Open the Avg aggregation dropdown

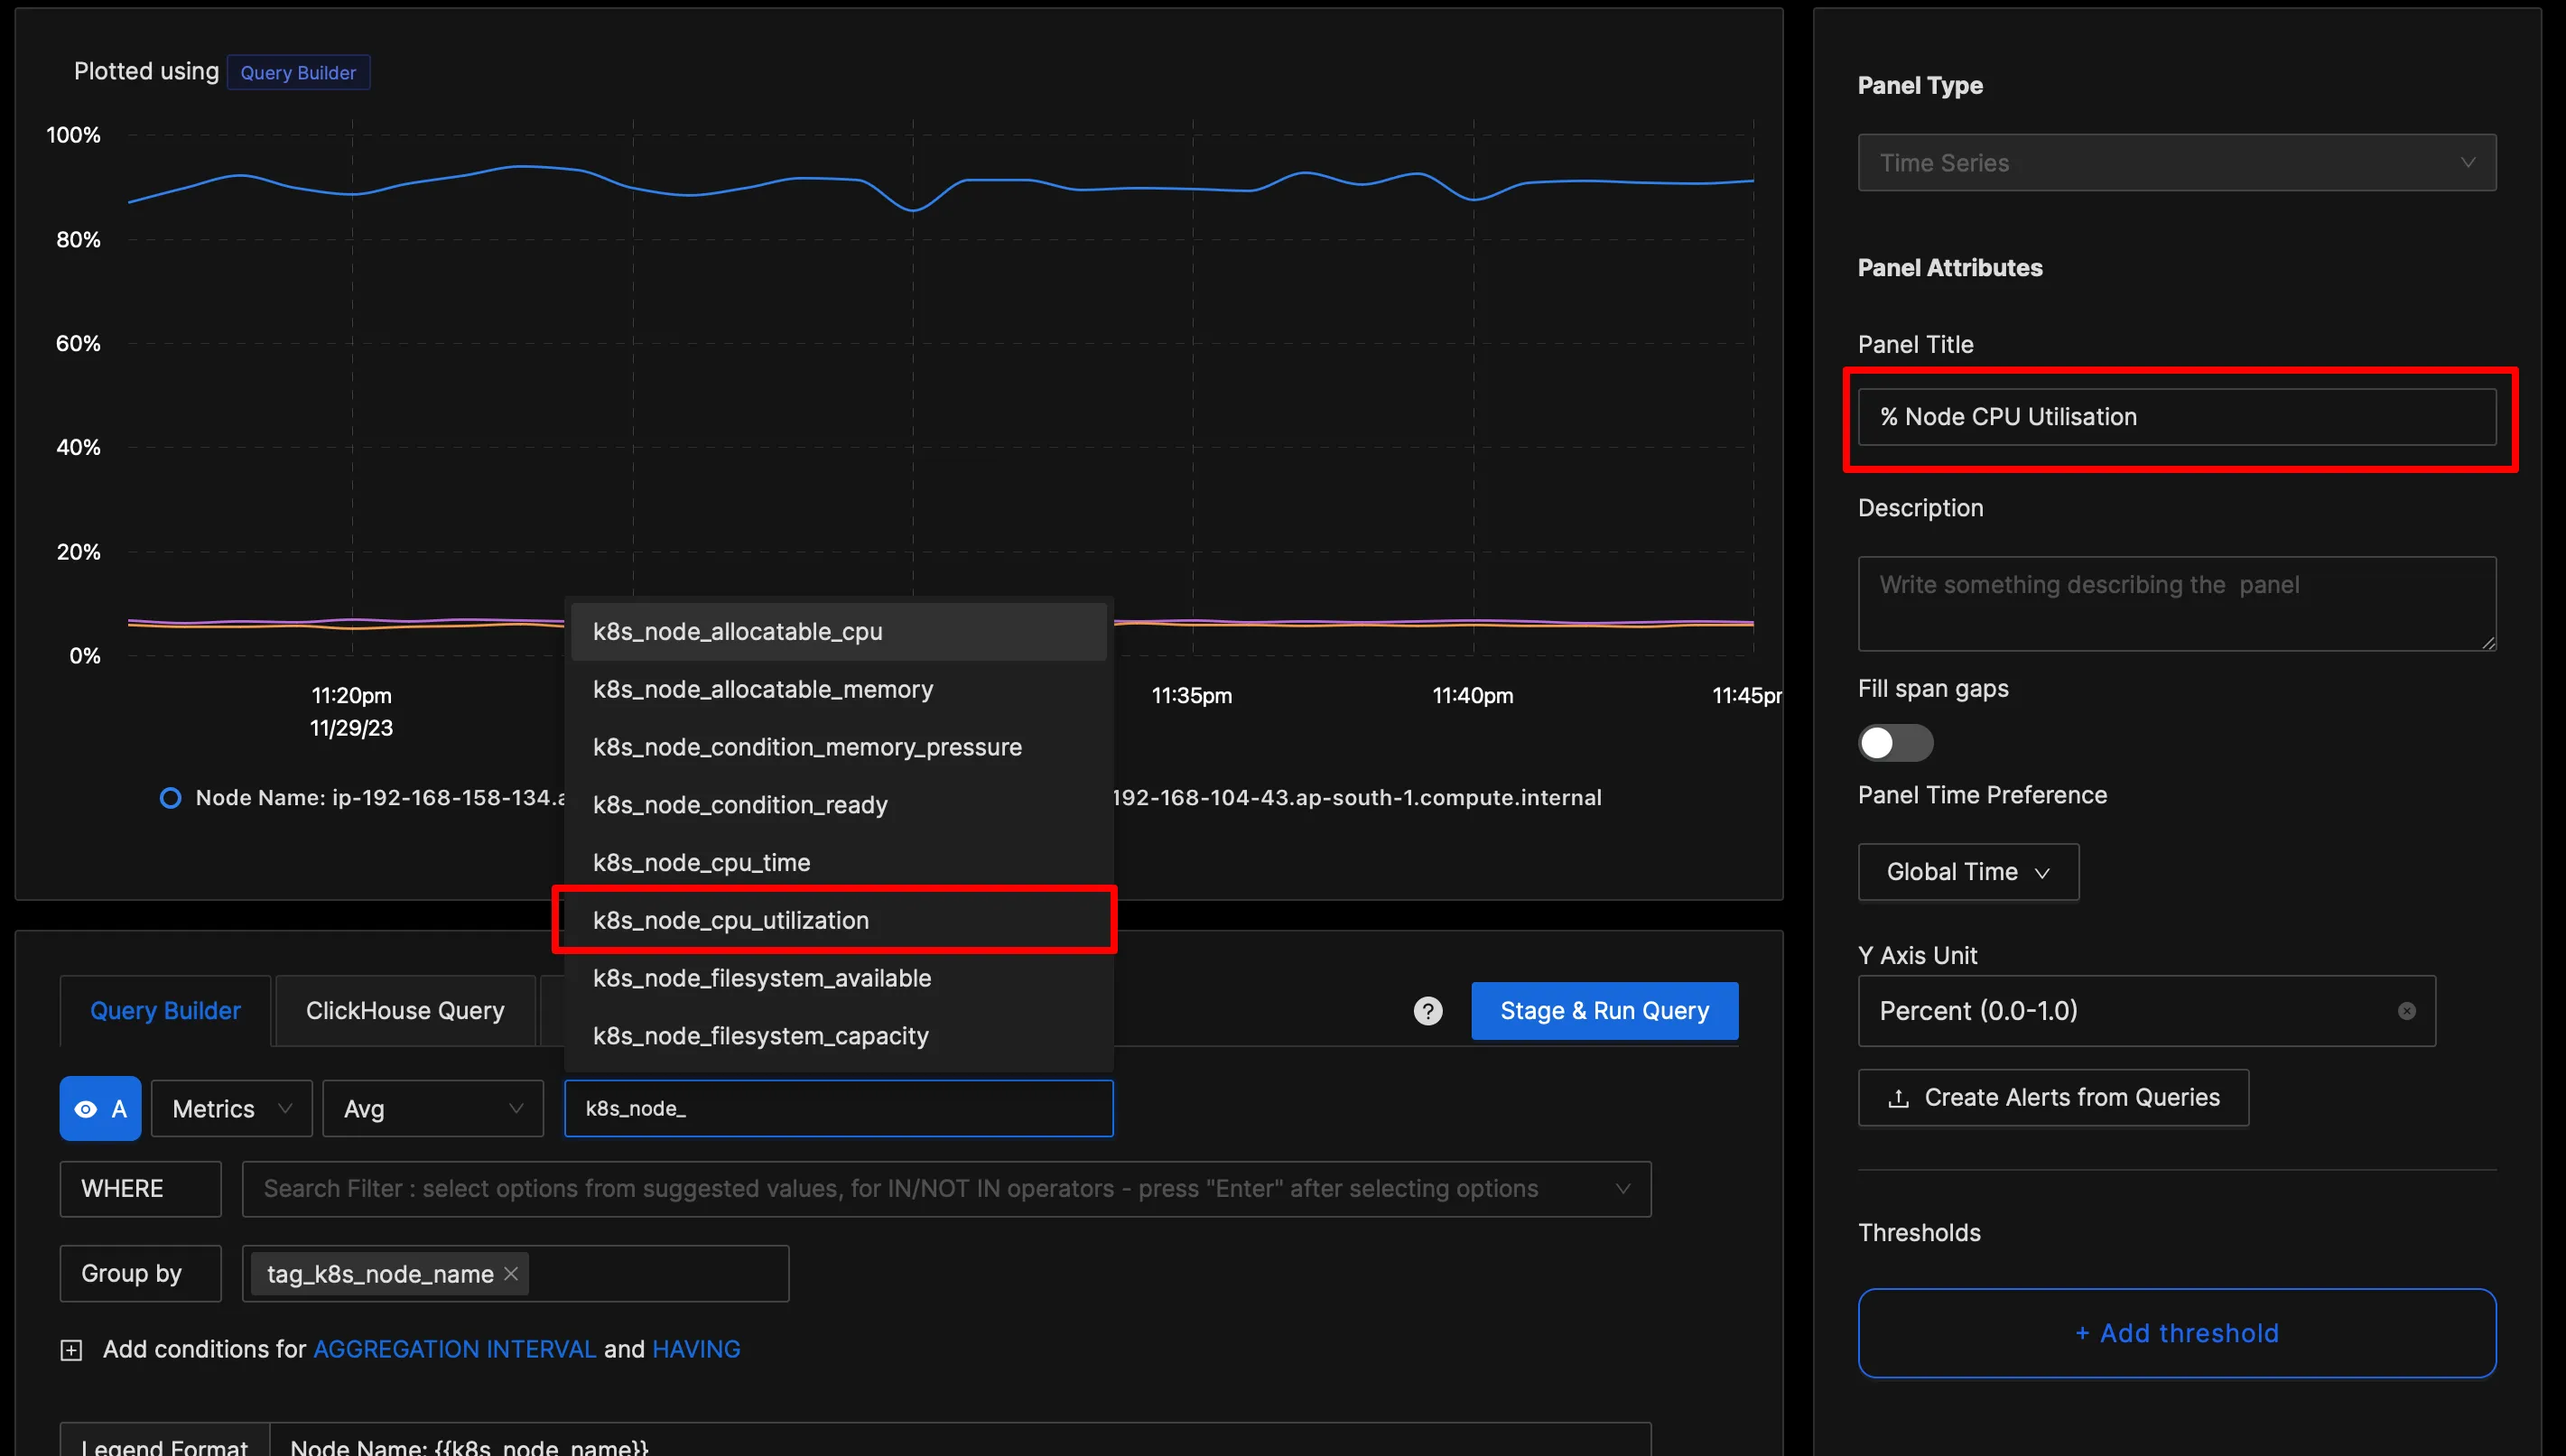click(x=433, y=1108)
